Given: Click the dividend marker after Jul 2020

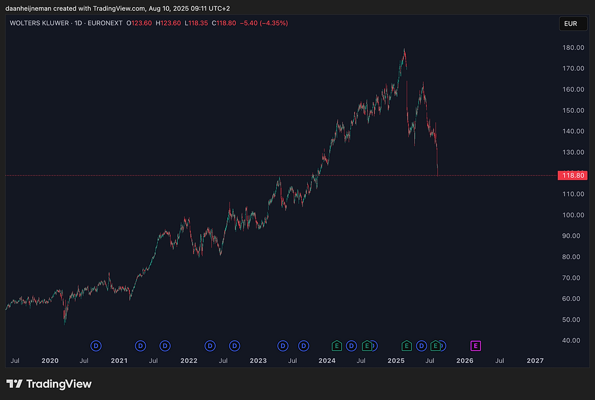Looking at the screenshot, I should click(x=96, y=346).
